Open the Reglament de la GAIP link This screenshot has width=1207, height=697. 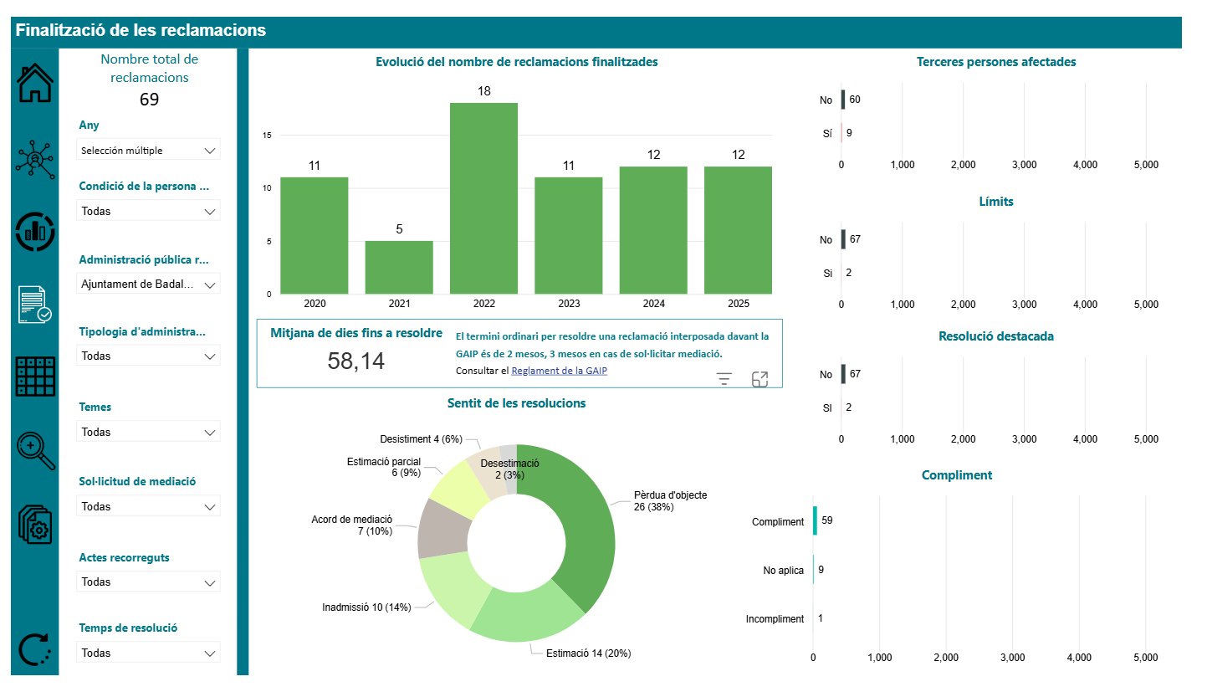[559, 371]
